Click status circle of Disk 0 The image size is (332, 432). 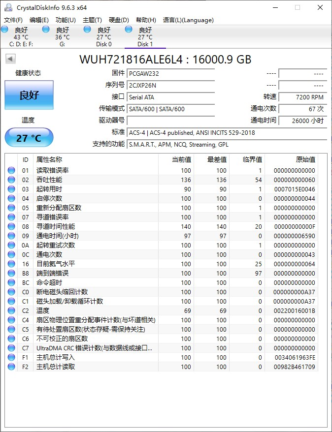point(87,29)
